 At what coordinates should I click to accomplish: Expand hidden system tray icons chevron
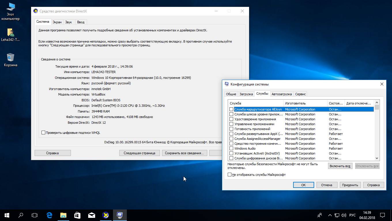(330, 215)
